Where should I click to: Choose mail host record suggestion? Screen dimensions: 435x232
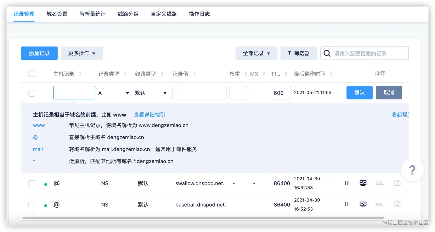coord(38,149)
